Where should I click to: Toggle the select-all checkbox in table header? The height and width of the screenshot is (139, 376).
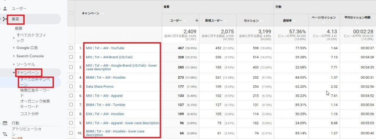coord(71,13)
